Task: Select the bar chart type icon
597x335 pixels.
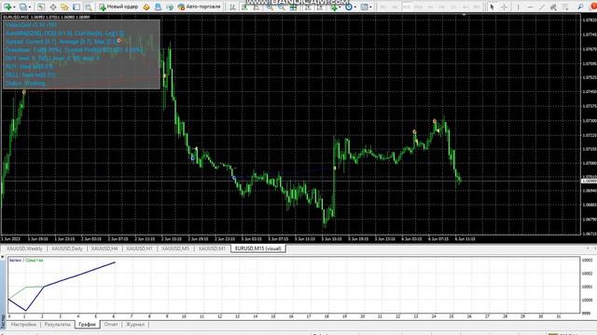Action: point(232,7)
